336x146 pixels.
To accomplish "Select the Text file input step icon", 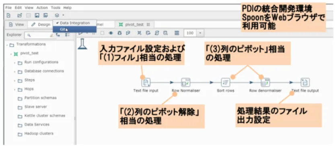I will [146, 82].
